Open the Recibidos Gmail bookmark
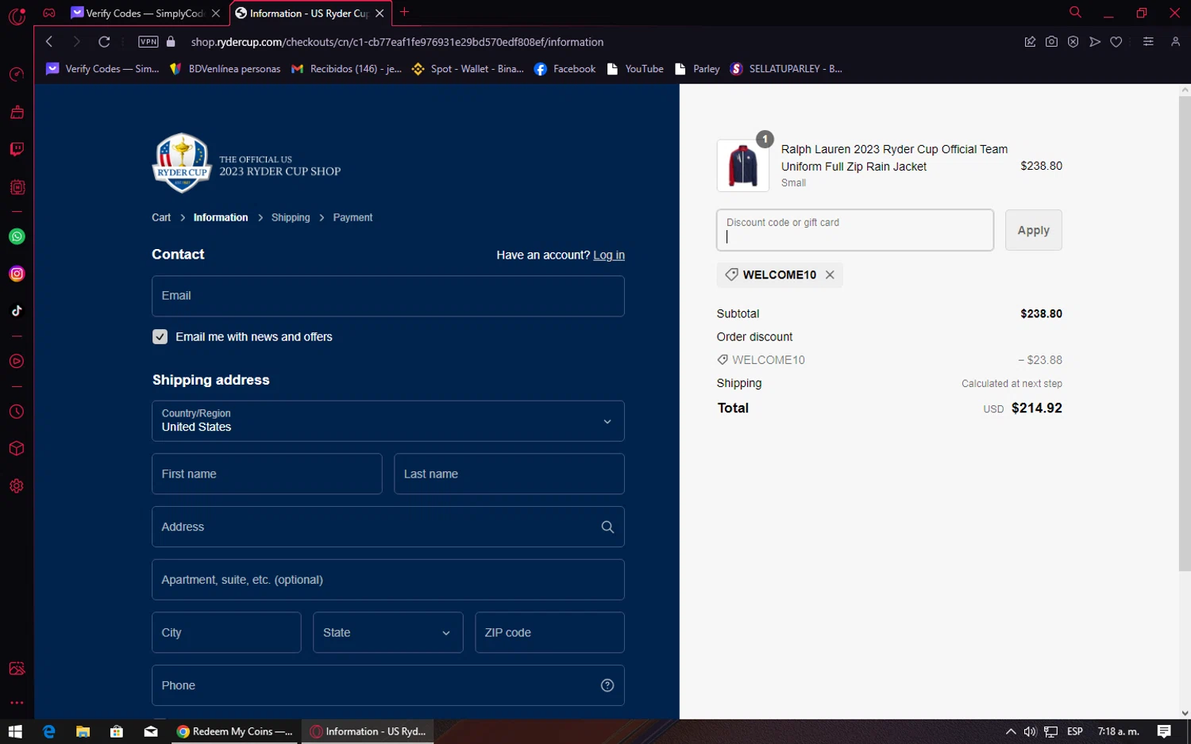The height and width of the screenshot is (744, 1191). point(347,69)
